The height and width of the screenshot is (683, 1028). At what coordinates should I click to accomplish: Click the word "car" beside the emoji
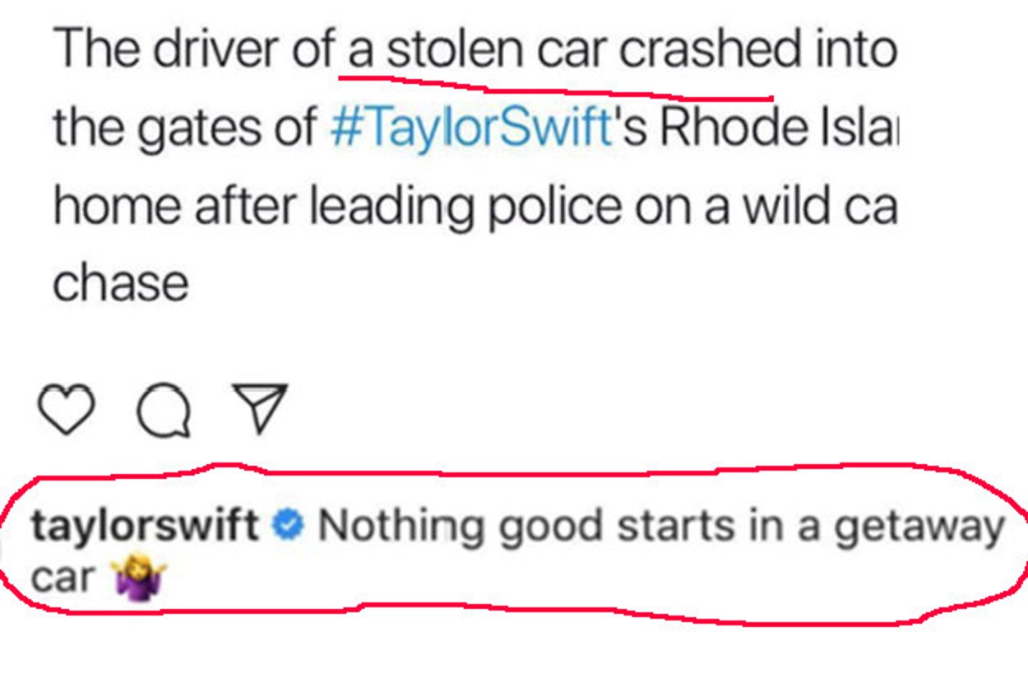point(63,578)
